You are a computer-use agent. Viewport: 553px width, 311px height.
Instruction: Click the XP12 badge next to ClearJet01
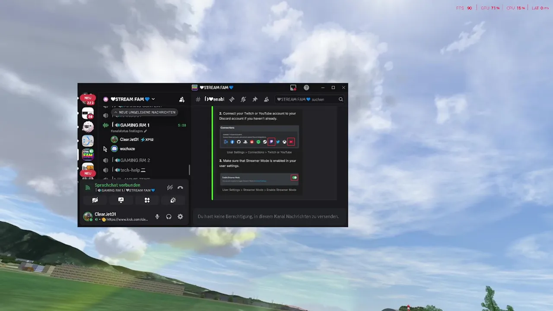click(147, 140)
